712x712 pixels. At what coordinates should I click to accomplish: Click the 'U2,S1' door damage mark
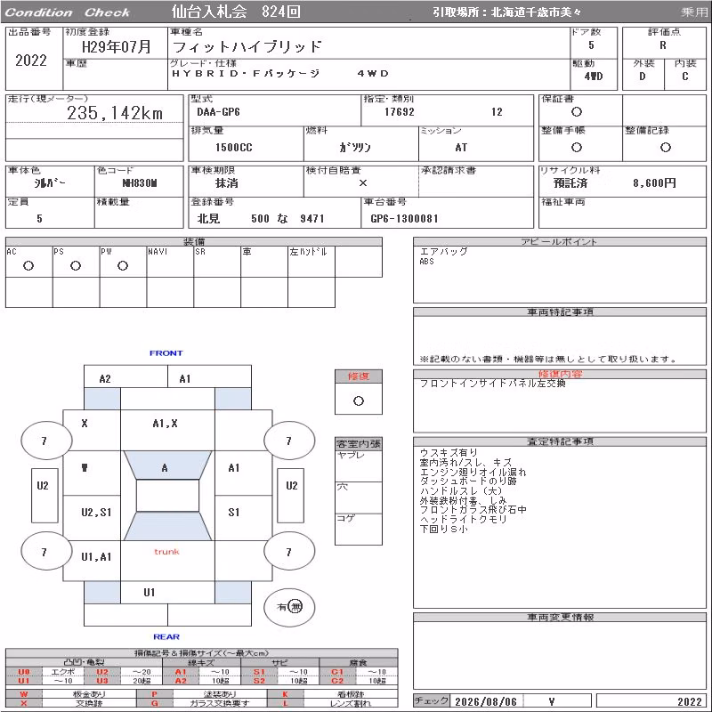click(x=96, y=513)
